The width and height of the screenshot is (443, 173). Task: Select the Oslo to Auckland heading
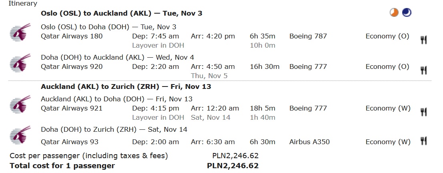click(x=122, y=13)
